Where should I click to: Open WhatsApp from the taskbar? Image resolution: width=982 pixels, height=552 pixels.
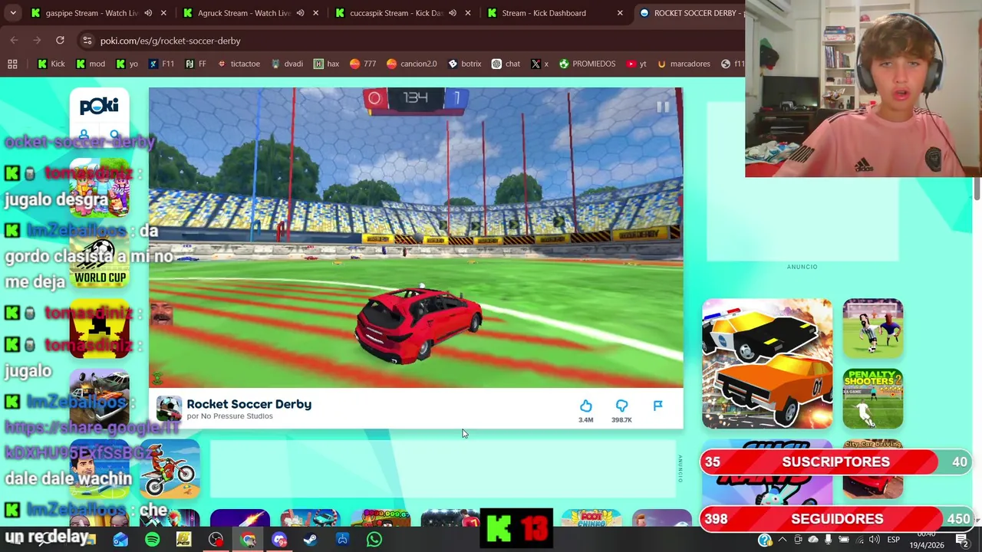pos(374,540)
